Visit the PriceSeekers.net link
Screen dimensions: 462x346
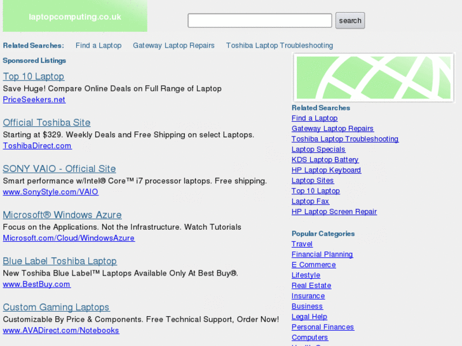pos(34,100)
